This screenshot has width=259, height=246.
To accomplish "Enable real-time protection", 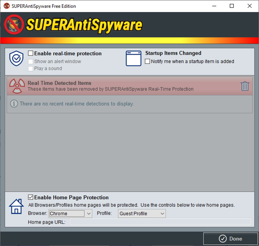I will point(30,53).
